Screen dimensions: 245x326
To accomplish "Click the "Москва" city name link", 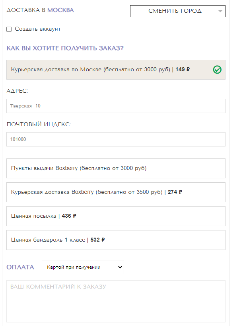I will (60, 10).
